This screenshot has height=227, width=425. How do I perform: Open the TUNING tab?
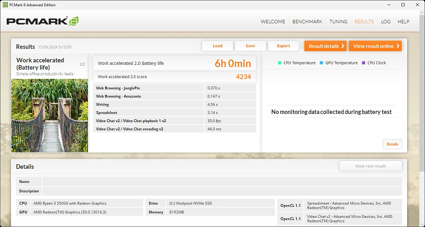338,22
